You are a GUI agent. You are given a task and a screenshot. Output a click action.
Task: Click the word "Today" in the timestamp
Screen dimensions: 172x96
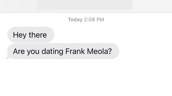click(75, 20)
